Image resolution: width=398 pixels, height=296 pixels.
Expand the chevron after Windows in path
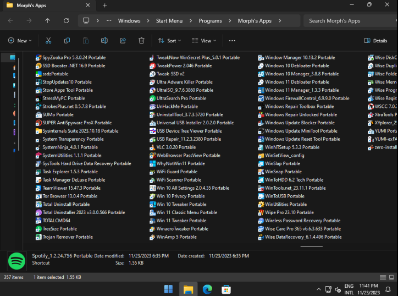pos(148,20)
